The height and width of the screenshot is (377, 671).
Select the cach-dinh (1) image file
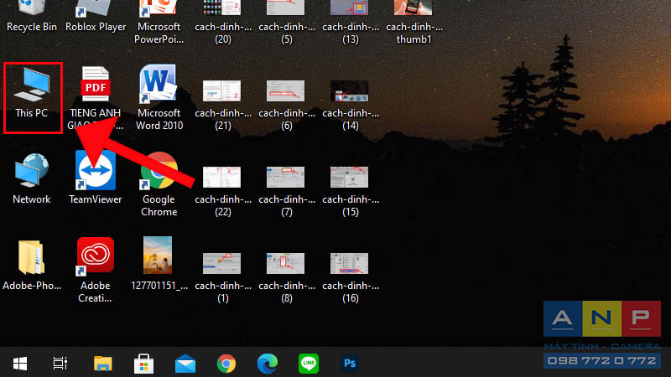(222, 278)
